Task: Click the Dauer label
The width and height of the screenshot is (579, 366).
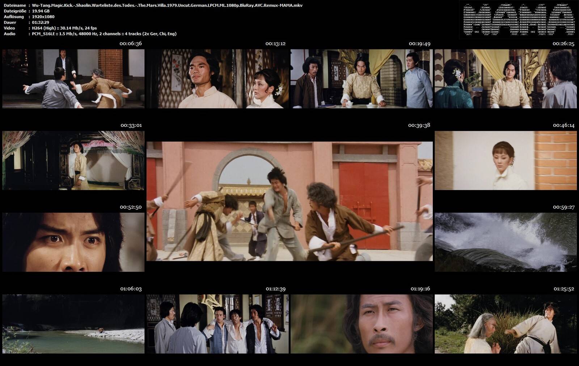Action: (x=10, y=22)
